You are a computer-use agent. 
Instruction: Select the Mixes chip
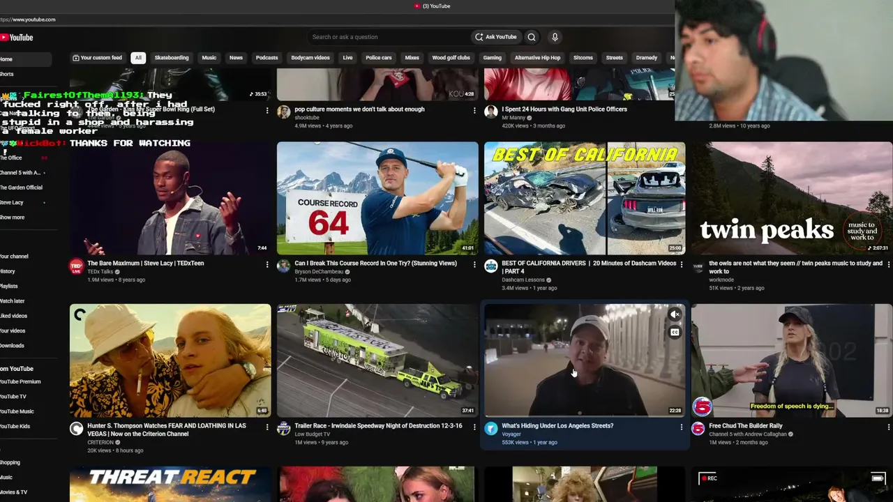pyautogui.click(x=412, y=58)
